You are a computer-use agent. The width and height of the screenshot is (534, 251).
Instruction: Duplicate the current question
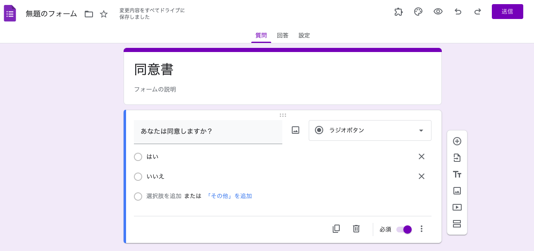(x=336, y=229)
